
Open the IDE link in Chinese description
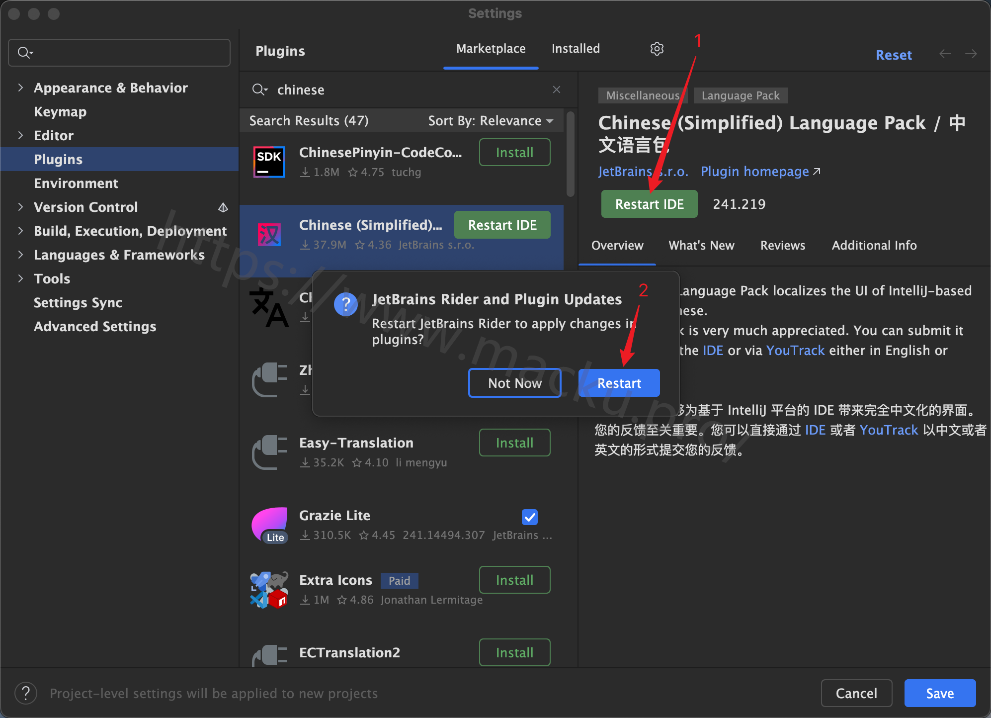[815, 430]
